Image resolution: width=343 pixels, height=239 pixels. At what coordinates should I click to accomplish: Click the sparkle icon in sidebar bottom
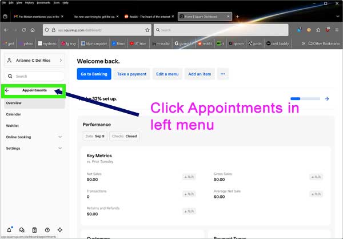pos(60,230)
